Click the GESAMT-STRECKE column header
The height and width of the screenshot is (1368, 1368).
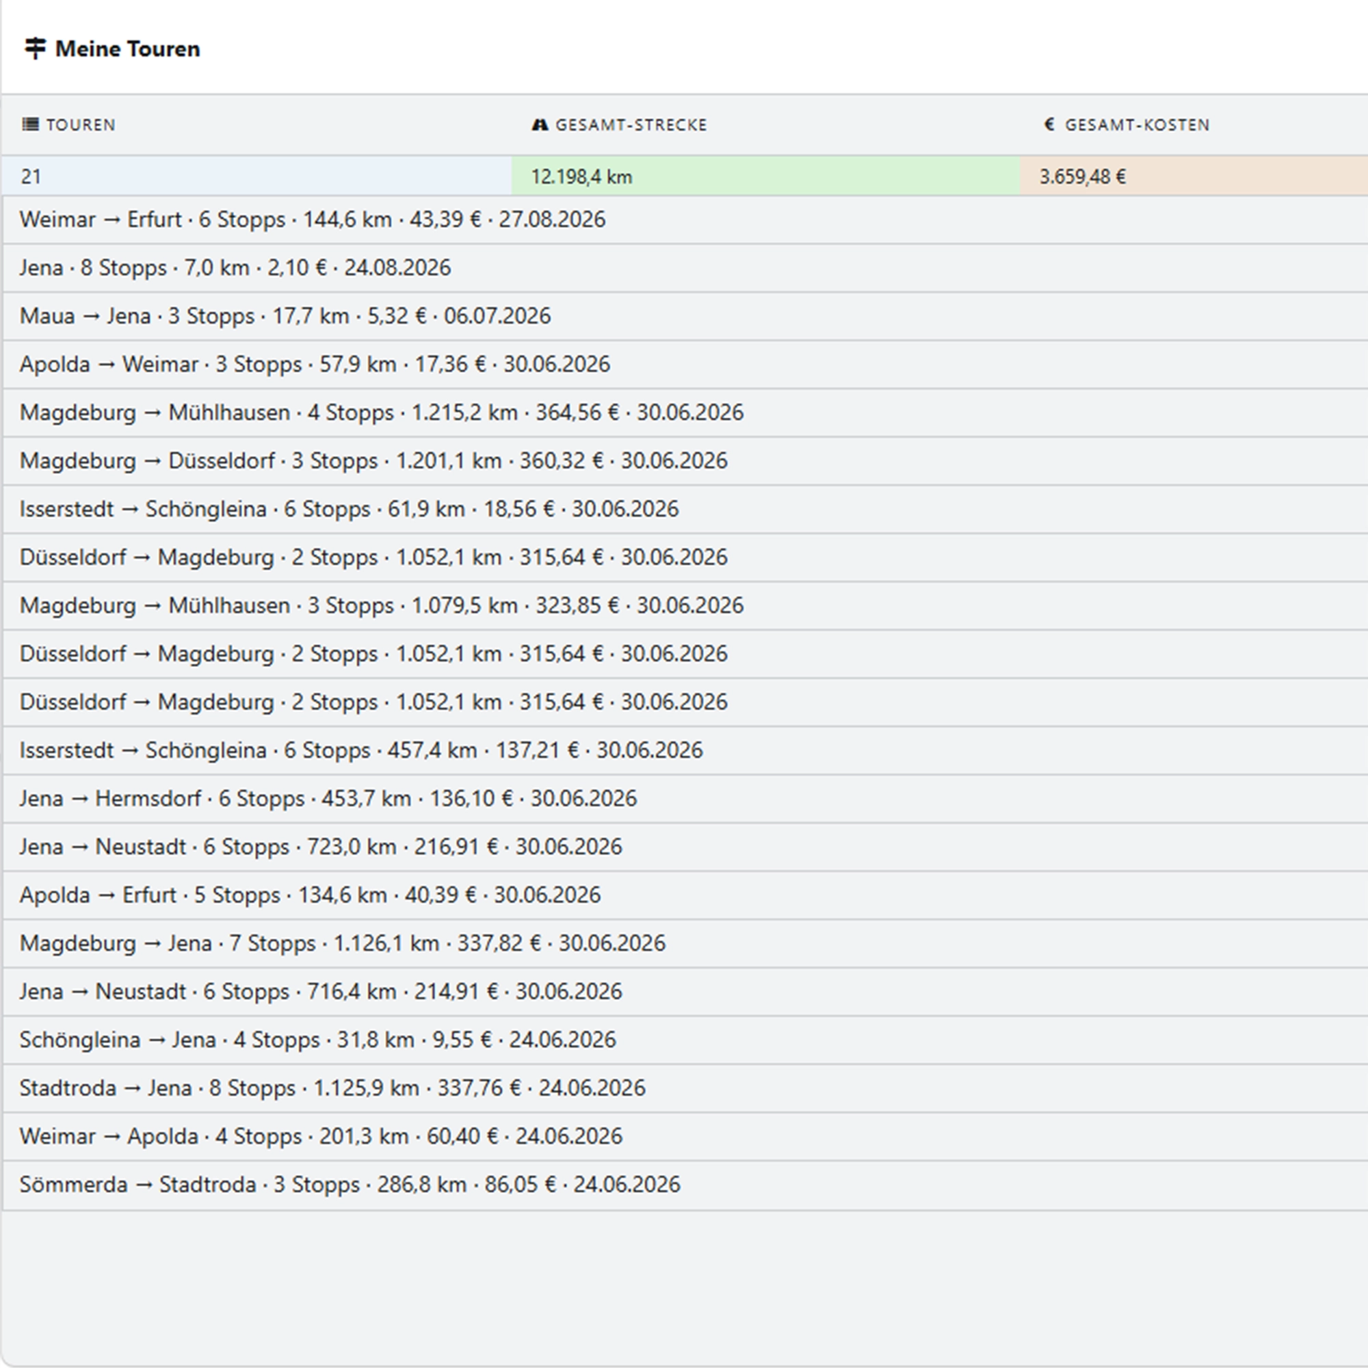(631, 124)
